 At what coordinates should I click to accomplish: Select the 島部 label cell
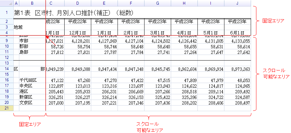[24, 52]
